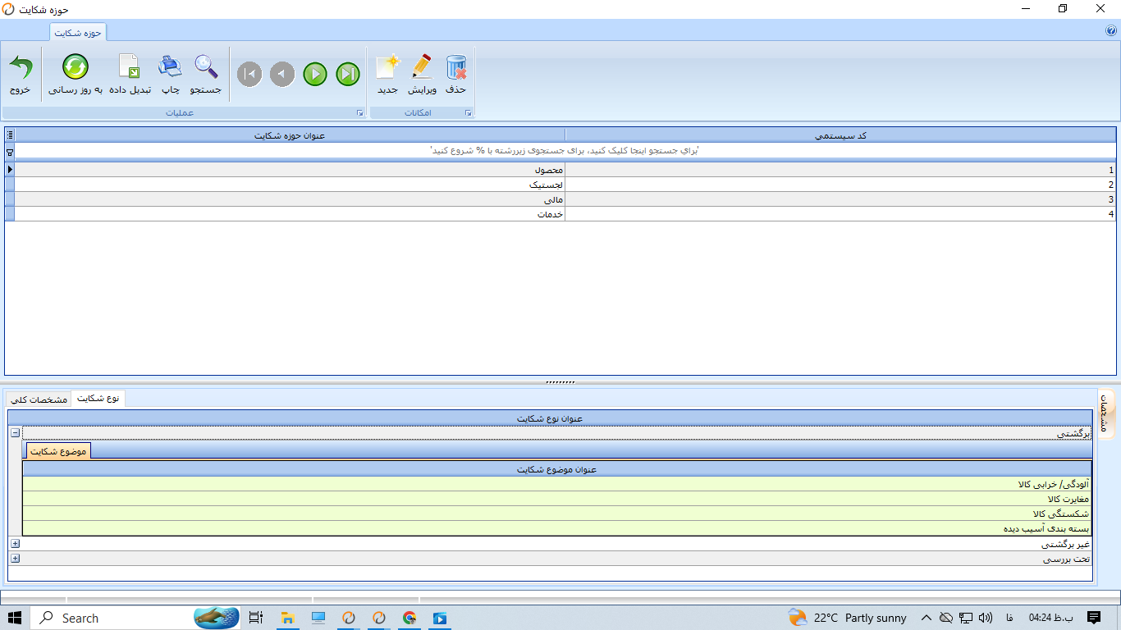Viewport: 1121px width, 630px height.
Task: Click the filter row funnel icon
Action: [x=10, y=152]
